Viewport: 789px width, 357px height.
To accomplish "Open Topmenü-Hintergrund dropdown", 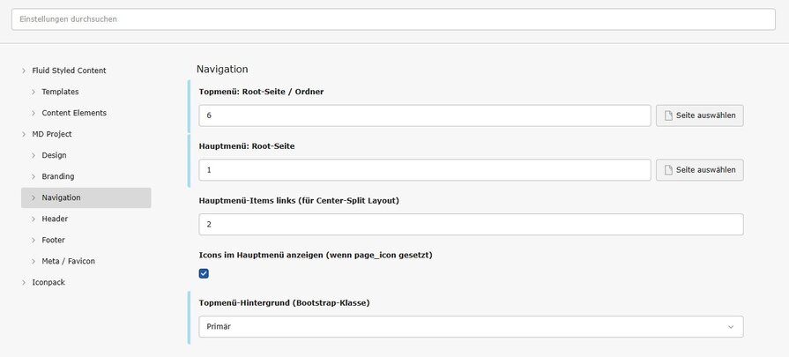I will (x=470, y=327).
